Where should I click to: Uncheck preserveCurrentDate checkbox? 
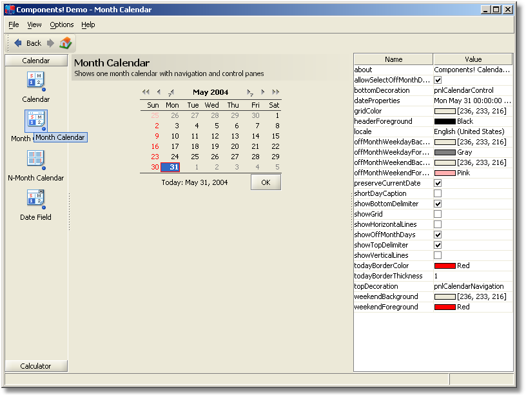click(438, 183)
